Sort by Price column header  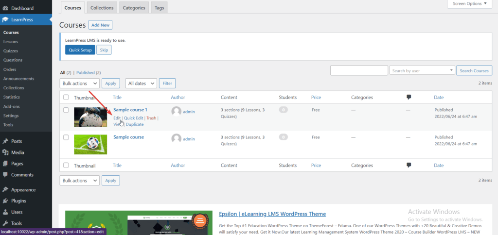point(316,98)
